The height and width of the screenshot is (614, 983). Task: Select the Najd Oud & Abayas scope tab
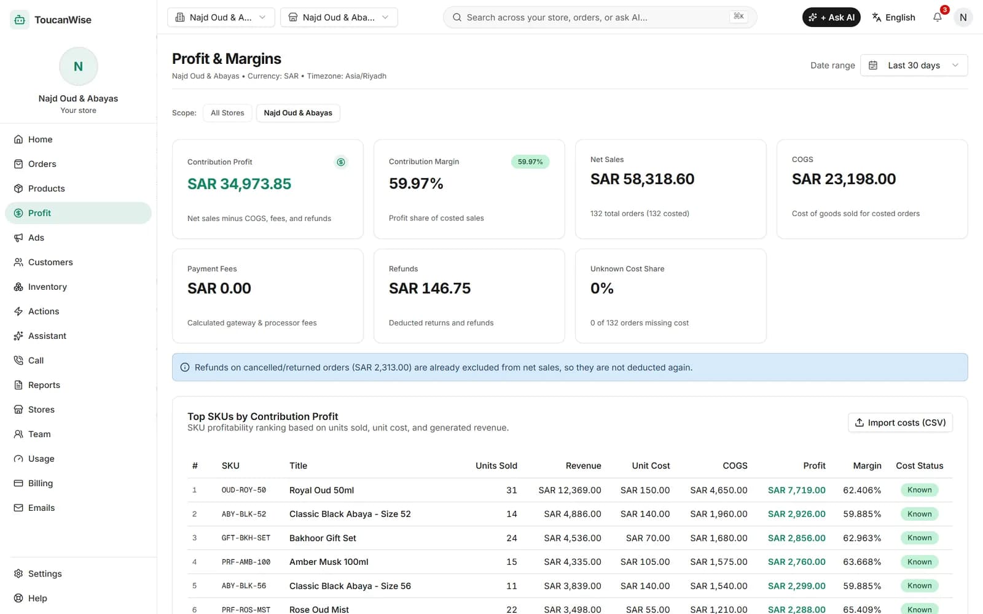pos(298,113)
